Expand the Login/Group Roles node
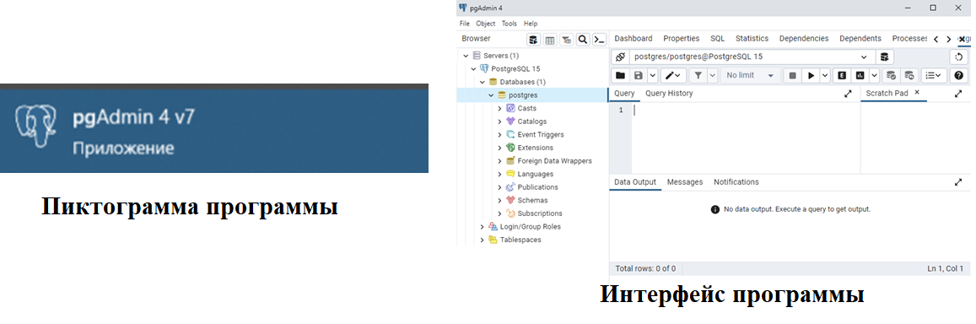976x324 pixels. point(482,227)
